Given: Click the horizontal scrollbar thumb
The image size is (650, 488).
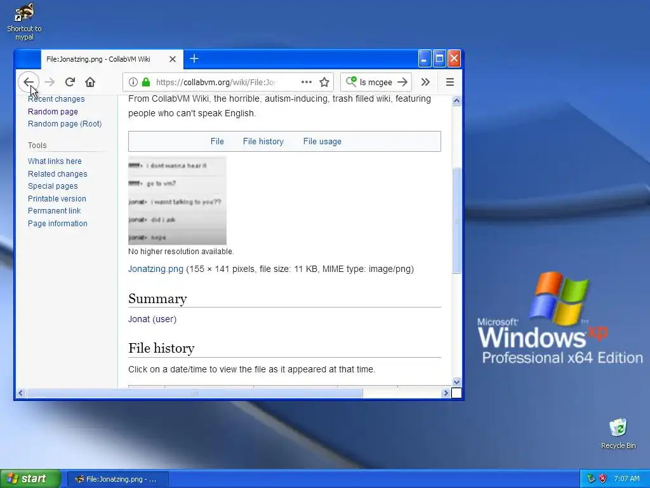Looking at the screenshot, I should [194, 393].
